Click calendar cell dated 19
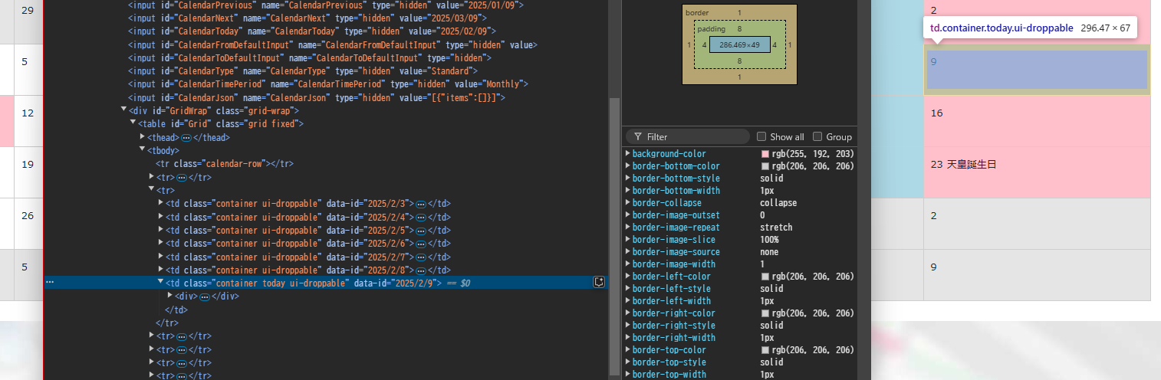 (x=28, y=172)
